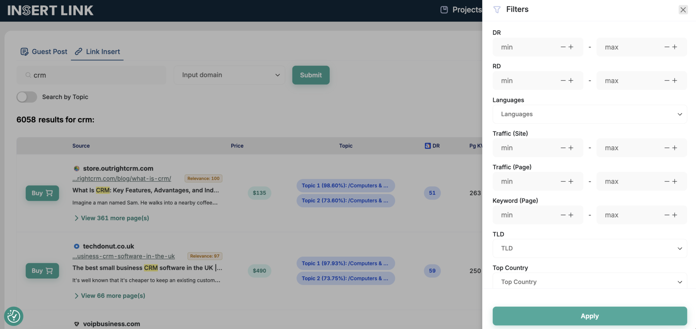Click the shopping cart icon on the first Buy button

(x=49, y=193)
